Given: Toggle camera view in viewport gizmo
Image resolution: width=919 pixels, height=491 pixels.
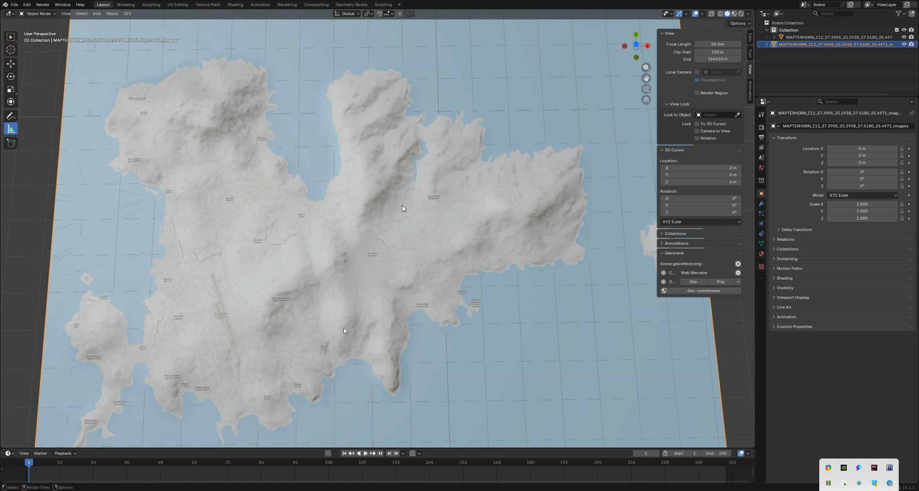Looking at the screenshot, I should (x=646, y=89).
